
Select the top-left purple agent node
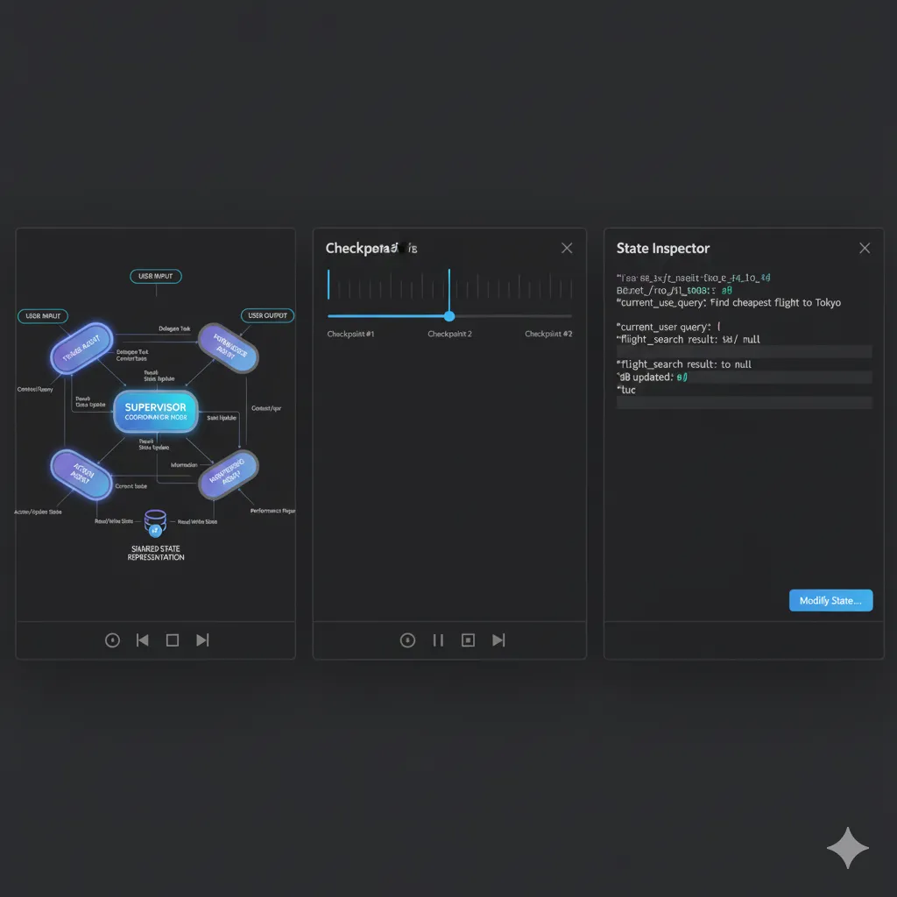(81, 347)
